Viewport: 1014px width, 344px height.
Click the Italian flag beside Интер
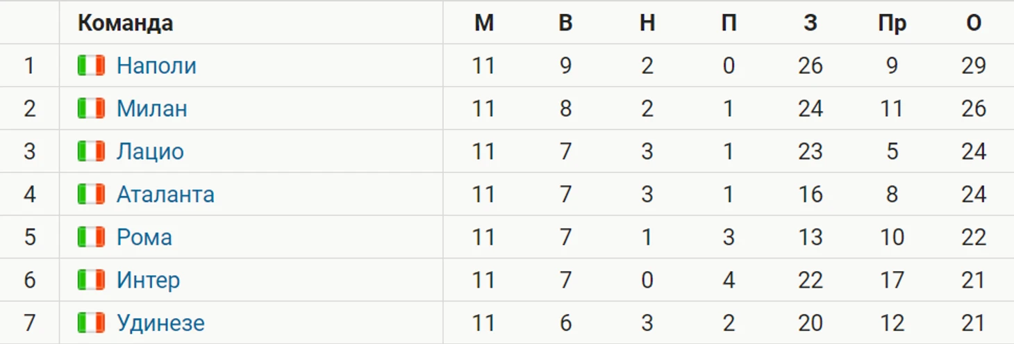[91, 280]
